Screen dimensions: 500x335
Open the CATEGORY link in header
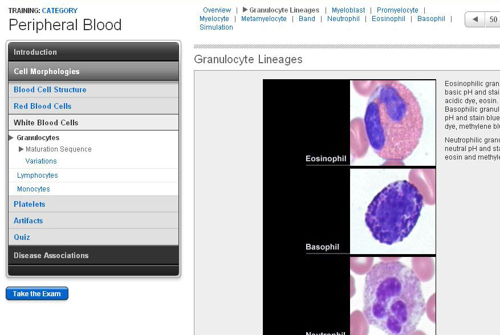tap(60, 11)
